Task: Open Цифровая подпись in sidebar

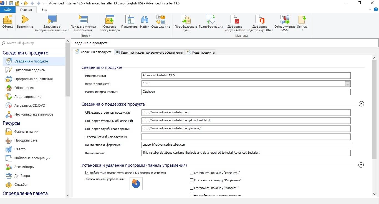Action: click(34, 70)
